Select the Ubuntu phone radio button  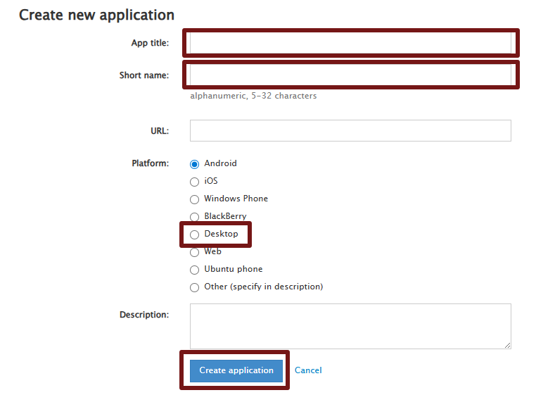(195, 270)
